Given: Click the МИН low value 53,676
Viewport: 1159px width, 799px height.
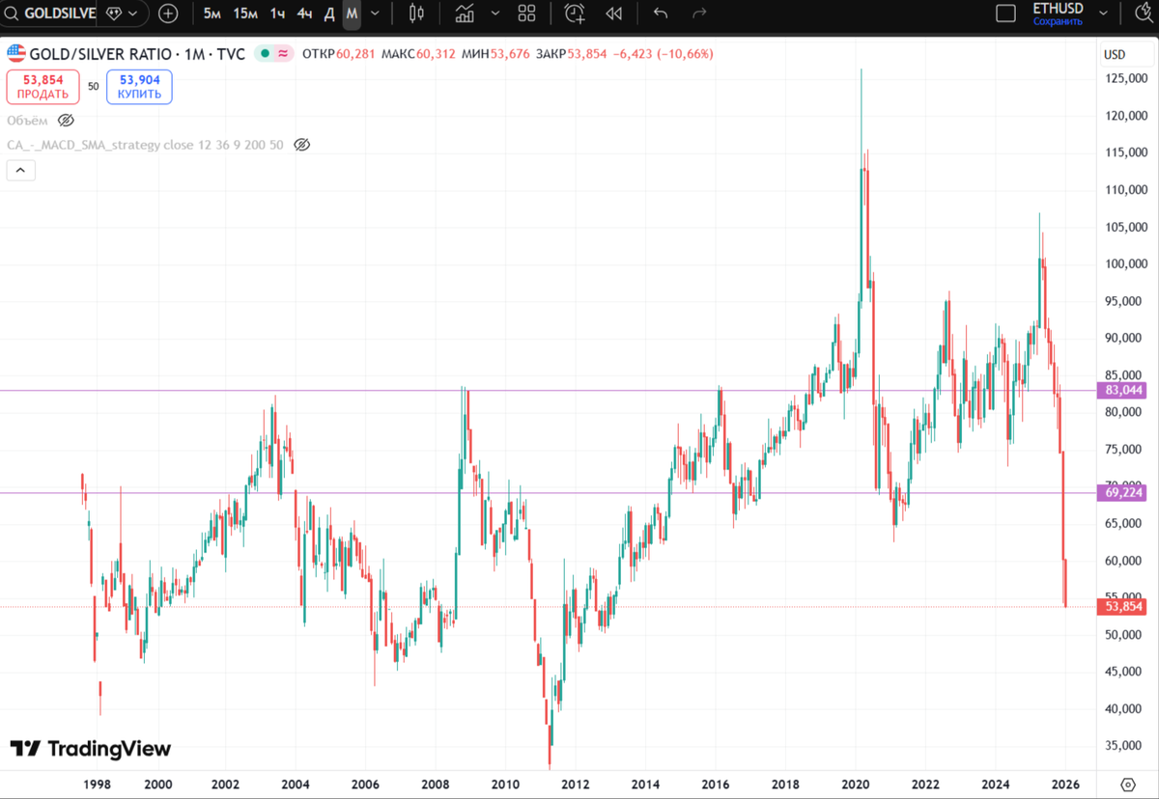Looking at the screenshot, I should [x=511, y=54].
